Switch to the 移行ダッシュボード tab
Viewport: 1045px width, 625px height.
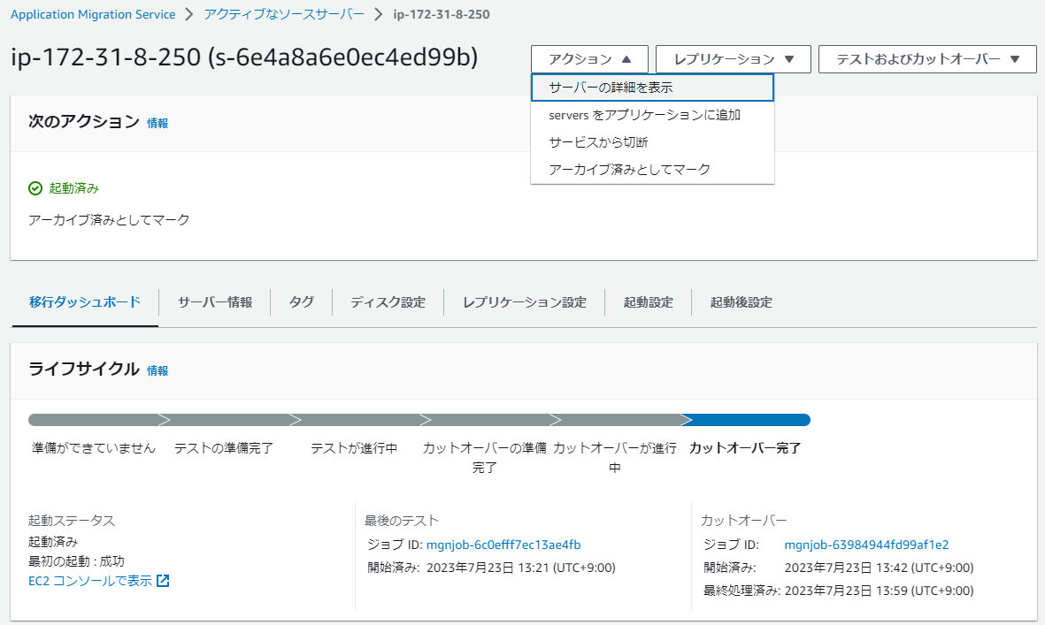point(85,302)
